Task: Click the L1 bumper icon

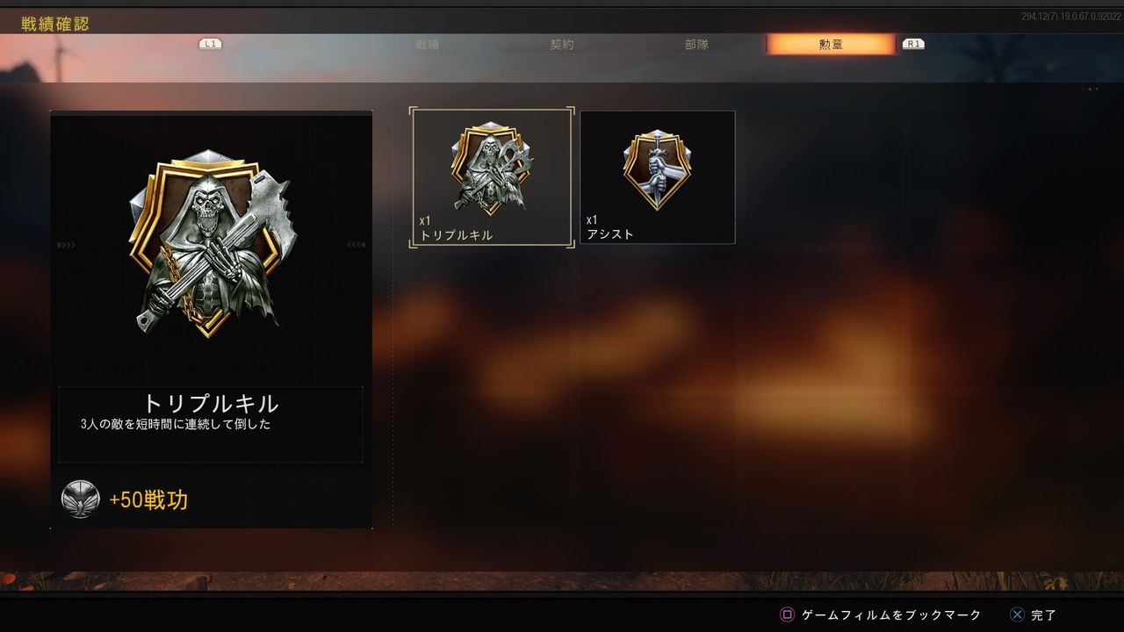Action: tap(210, 43)
